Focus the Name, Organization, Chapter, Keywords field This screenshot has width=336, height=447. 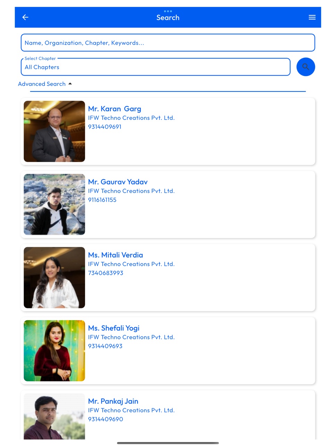168,43
